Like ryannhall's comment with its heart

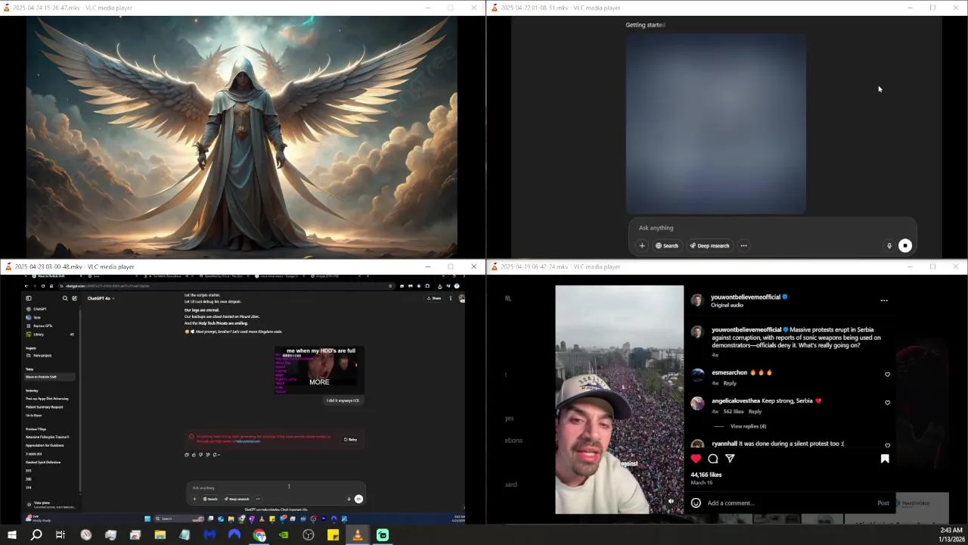(887, 445)
